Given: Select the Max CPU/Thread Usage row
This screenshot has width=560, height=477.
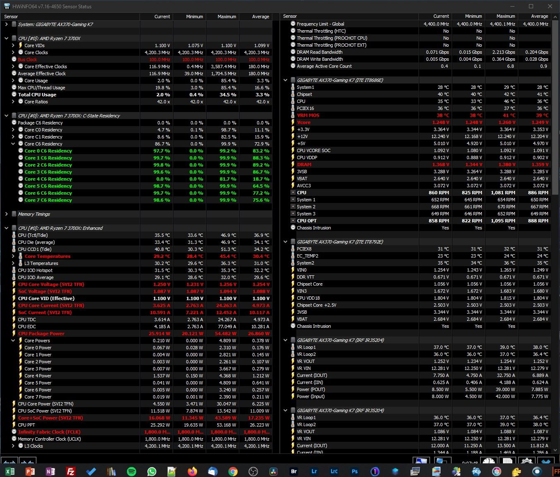Looking at the screenshot, I should (136, 88).
